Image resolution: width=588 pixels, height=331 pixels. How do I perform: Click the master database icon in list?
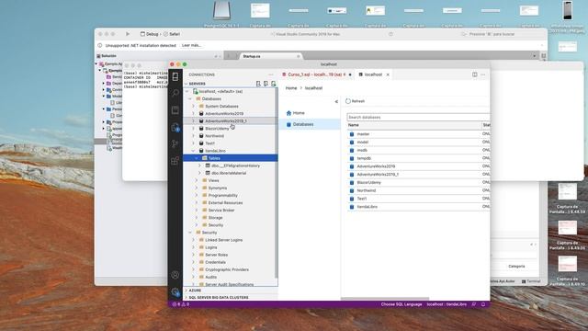pyautogui.click(x=352, y=134)
